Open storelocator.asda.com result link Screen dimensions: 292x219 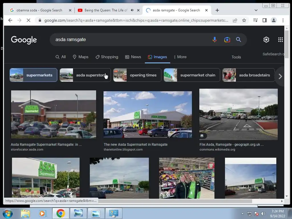pos(46,147)
